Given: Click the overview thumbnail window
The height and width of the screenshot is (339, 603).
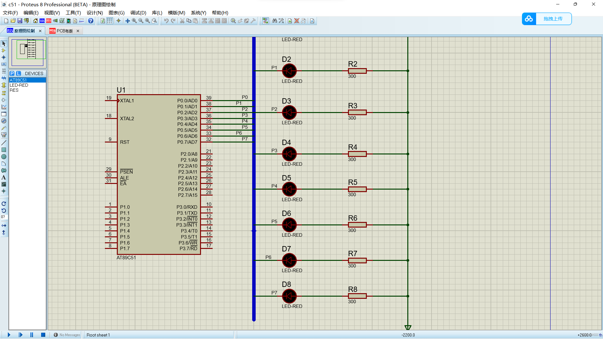Looking at the screenshot, I should pyautogui.click(x=28, y=52).
